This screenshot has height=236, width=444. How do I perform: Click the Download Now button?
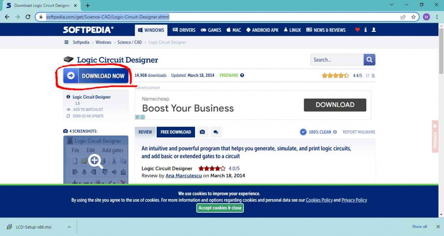(96, 76)
